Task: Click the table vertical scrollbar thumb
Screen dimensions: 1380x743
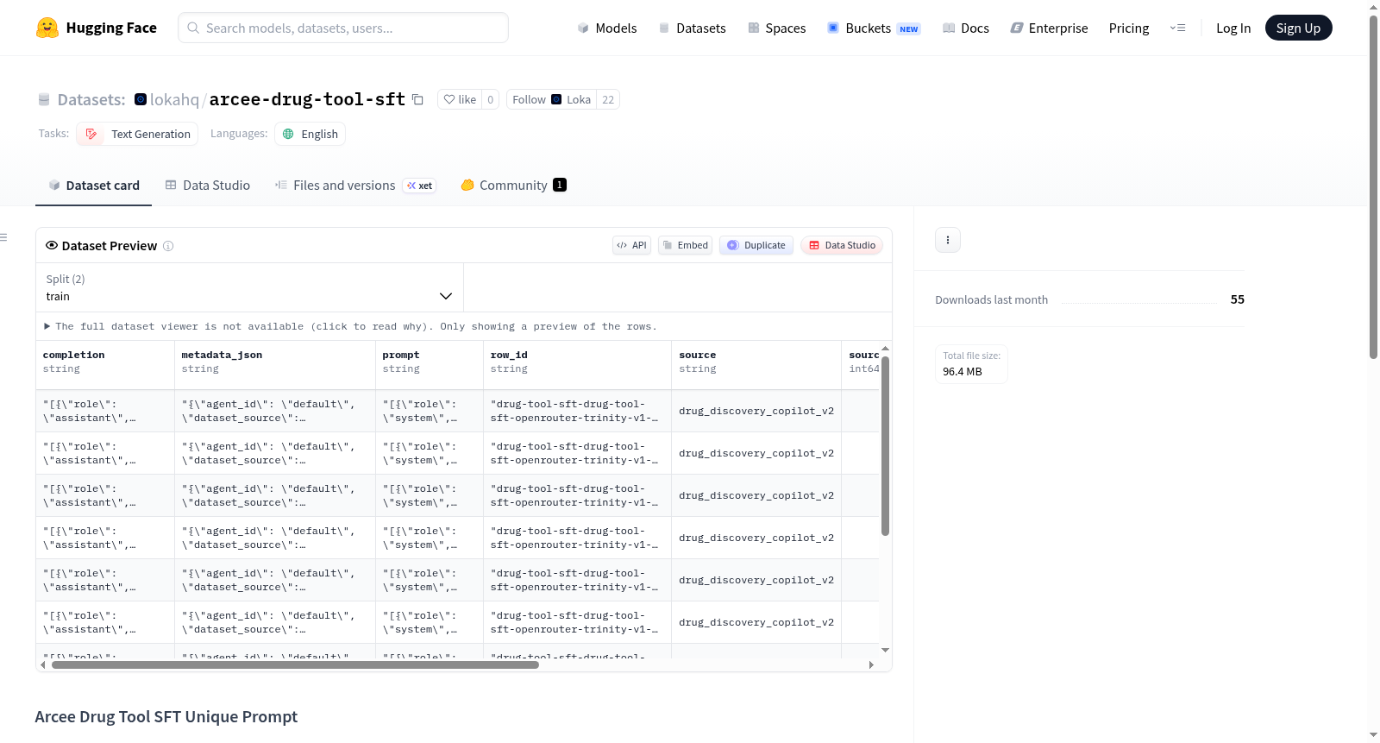Action: (885, 445)
